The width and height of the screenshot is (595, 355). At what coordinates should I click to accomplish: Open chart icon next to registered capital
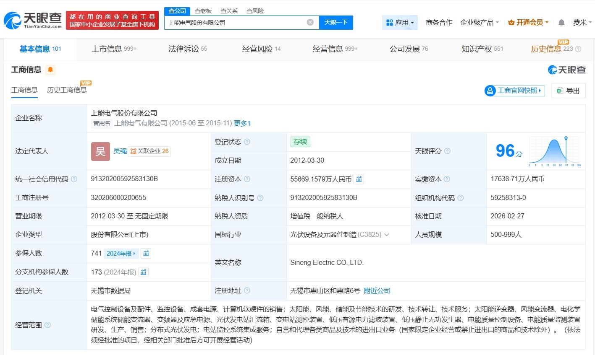tap(359, 179)
